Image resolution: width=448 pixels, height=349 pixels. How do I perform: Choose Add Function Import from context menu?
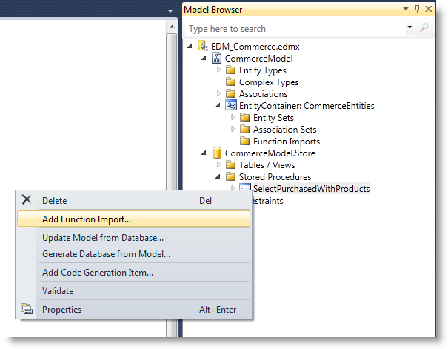(x=87, y=219)
